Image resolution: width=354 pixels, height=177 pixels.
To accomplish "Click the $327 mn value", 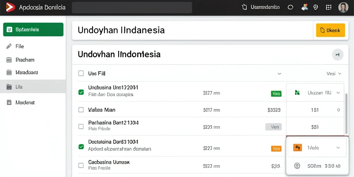I will pyautogui.click(x=212, y=93).
